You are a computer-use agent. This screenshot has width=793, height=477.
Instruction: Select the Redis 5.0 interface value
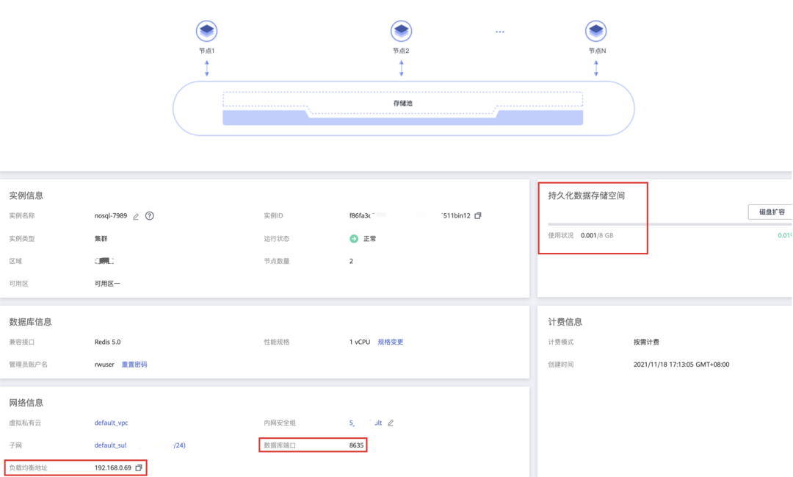pos(107,342)
